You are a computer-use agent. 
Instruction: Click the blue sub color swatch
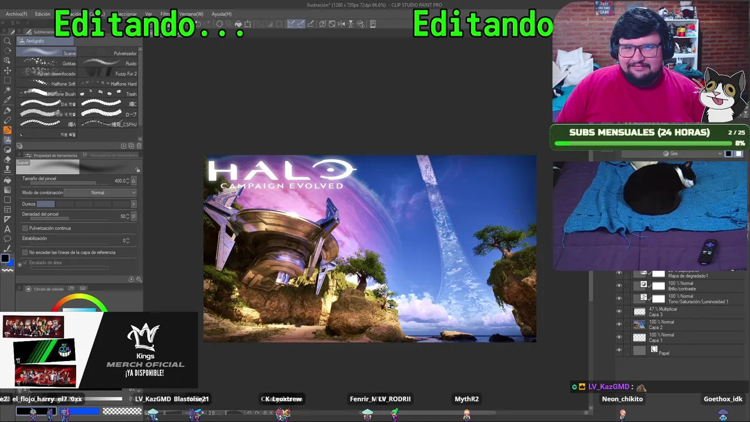point(9,262)
